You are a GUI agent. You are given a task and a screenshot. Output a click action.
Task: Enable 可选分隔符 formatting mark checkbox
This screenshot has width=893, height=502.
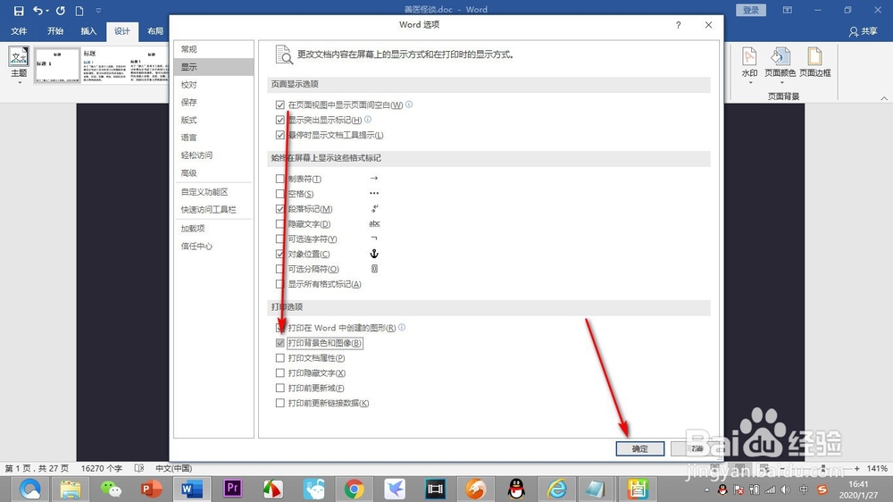click(280, 269)
